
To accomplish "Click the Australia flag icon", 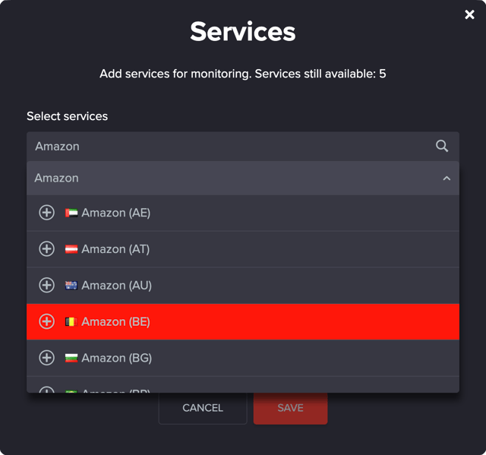I will click(x=71, y=286).
